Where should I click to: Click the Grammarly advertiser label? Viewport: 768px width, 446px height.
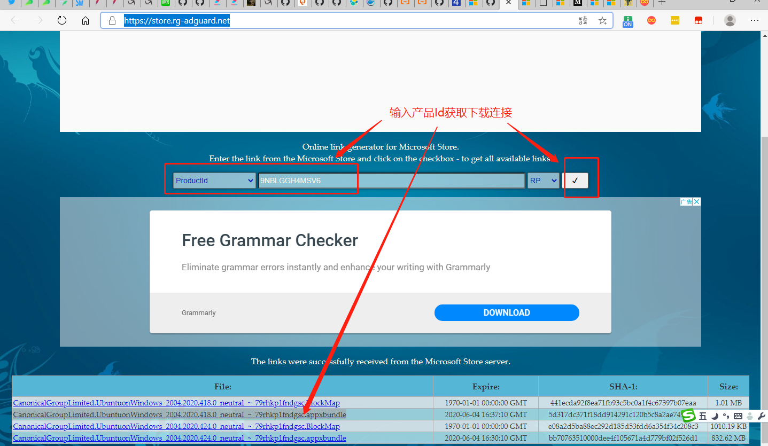coord(199,313)
